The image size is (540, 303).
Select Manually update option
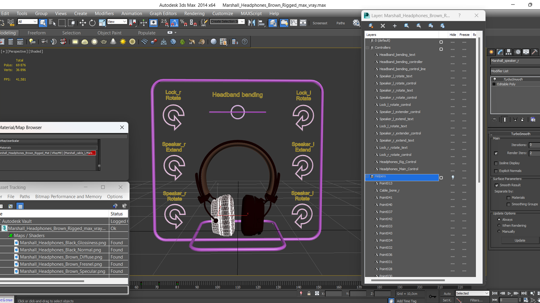click(499, 231)
